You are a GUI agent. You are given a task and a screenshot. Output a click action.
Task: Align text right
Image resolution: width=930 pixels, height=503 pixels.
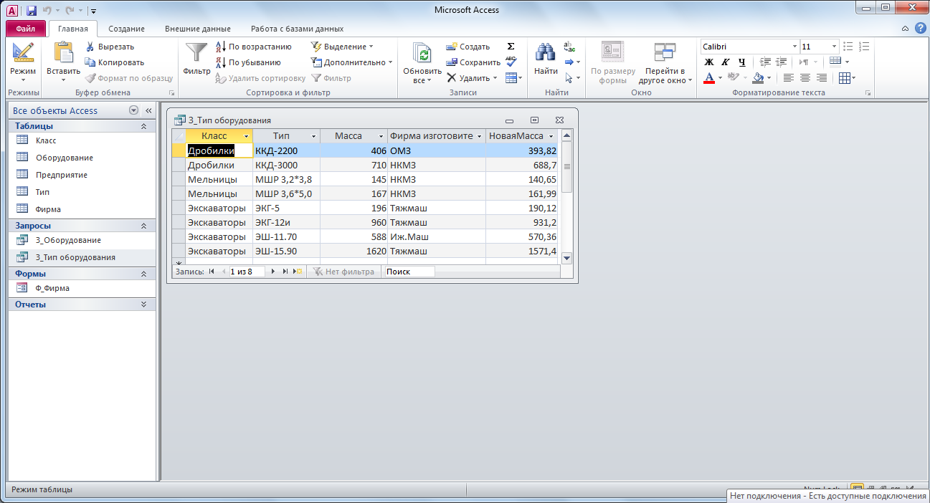[822, 78]
